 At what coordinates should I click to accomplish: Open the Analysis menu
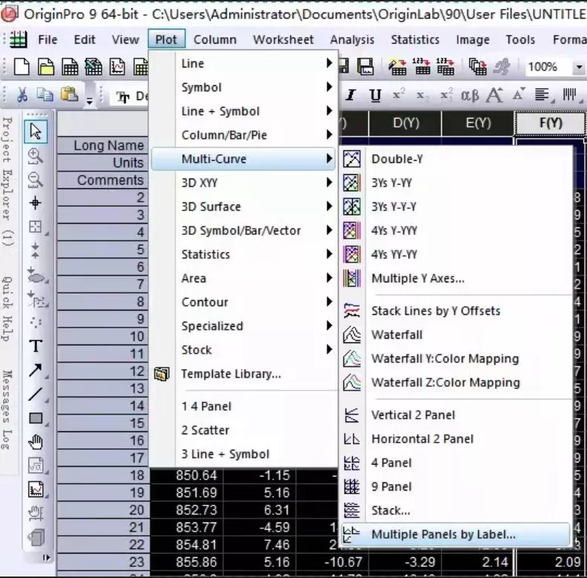(x=352, y=40)
